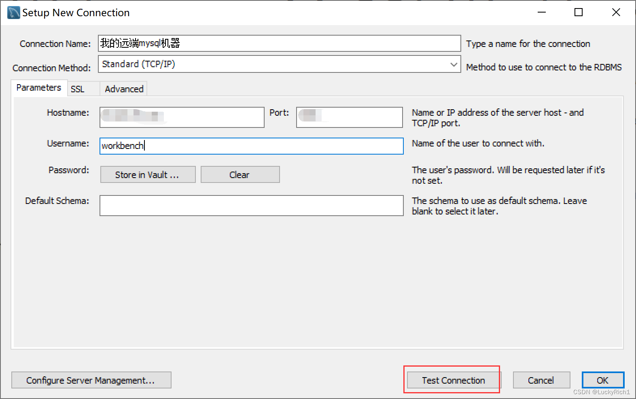Screen dimensions: 636x399
Task: Click the Connection Name input field
Action: (279, 43)
